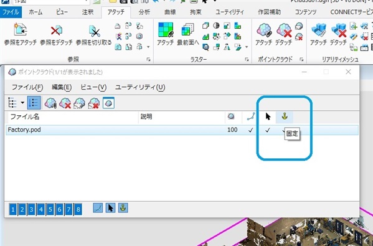The image size is (373, 246).
Task: Click アタッチ in the ポイントクラウド ribbon group
Action: pos(263,34)
